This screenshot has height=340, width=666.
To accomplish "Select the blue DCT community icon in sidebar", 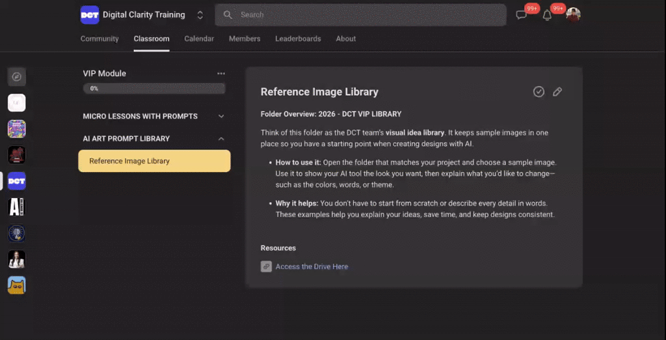I will pos(16,181).
